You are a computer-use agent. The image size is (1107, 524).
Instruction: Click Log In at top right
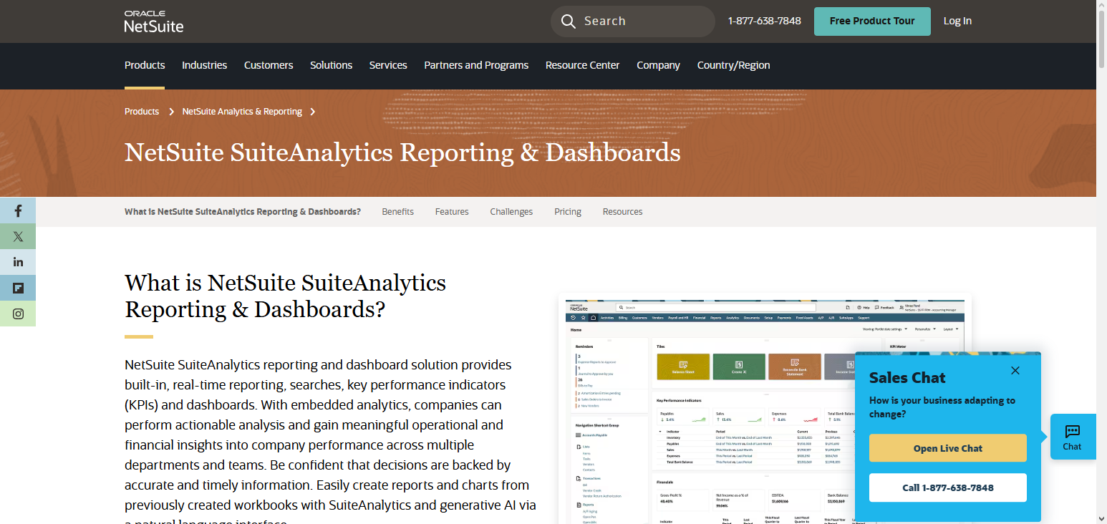point(957,21)
